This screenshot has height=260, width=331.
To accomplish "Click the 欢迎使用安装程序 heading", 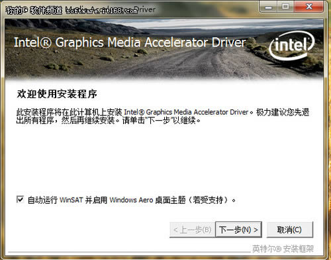I will pyautogui.click(x=57, y=94).
